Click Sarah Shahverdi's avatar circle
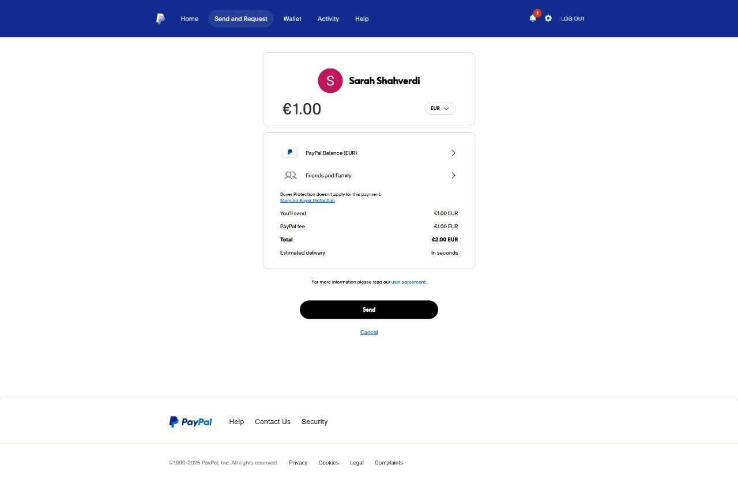The width and height of the screenshot is (738, 491). 330,81
